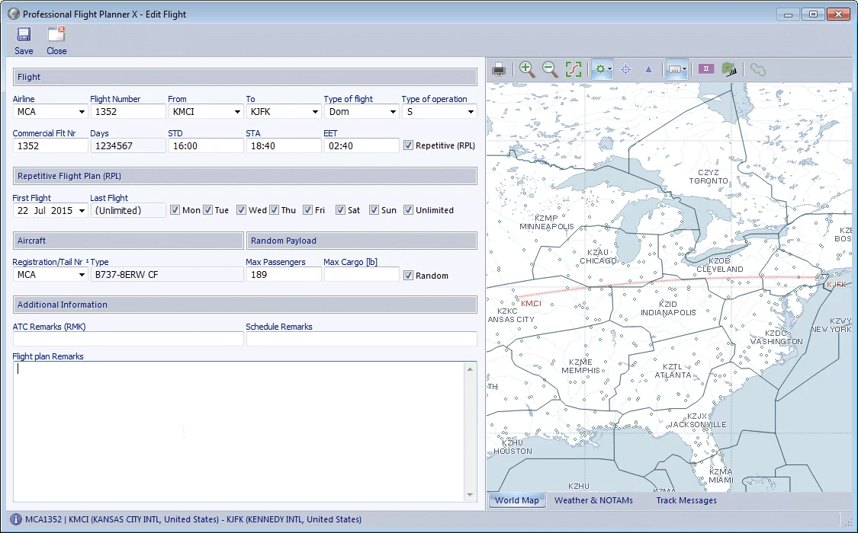Switch to the Weather & NOTAMs tab
The width and height of the screenshot is (858, 533).
coord(594,500)
